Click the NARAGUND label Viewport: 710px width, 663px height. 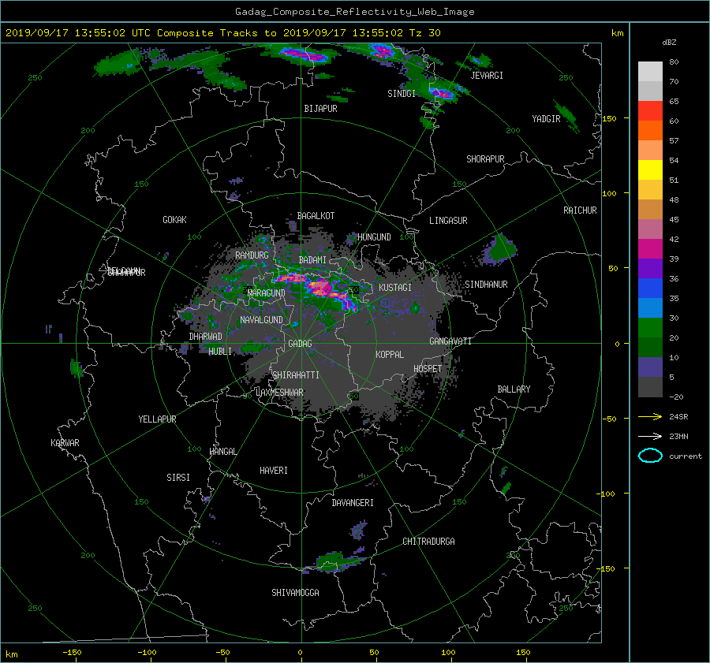click(x=267, y=292)
